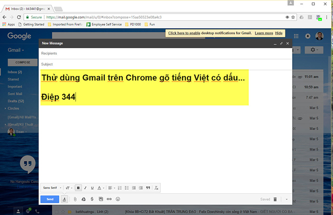Image resolution: width=333 pixels, height=215 pixels.
Task: Open the Starred folder
Action: [x=13, y=79]
